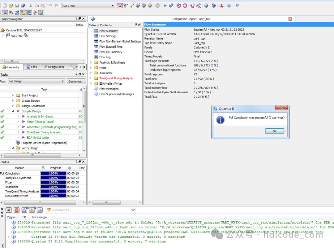Click the Customize... button
The height and width of the screenshot is (248, 334).
point(76,82)
